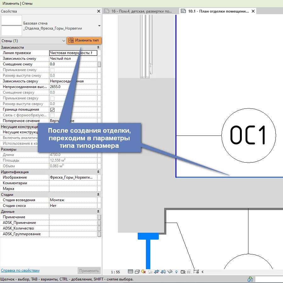Open Зависимость снизу value Чистый пол
The image size is (283, 283).
tap(73, 58)
